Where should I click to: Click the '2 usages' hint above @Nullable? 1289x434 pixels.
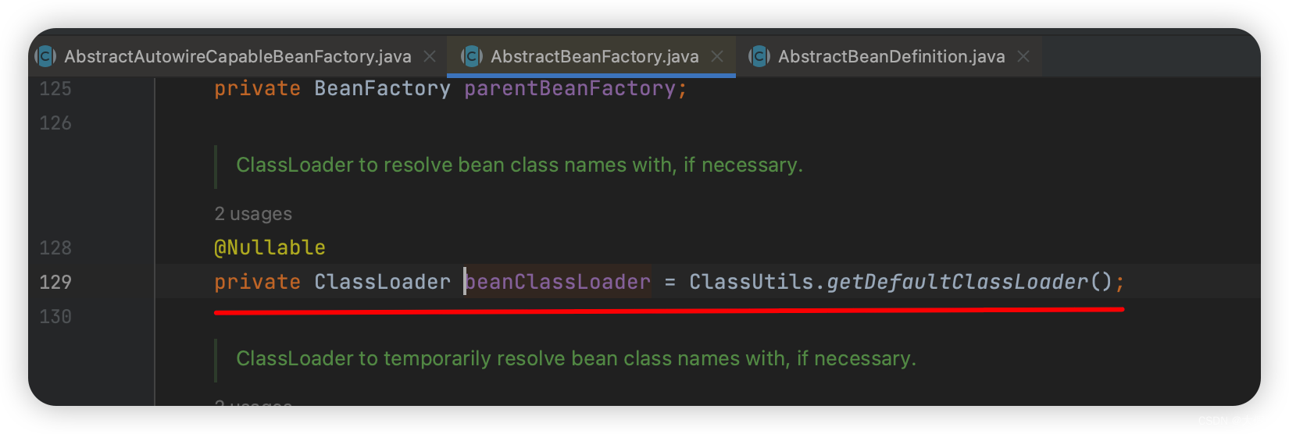(x=253, y=214)
